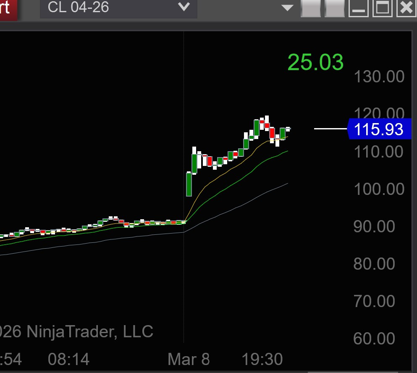Click the Mar 8 date label
Viewport: 417px width, 373px height.
click(188, 360)
